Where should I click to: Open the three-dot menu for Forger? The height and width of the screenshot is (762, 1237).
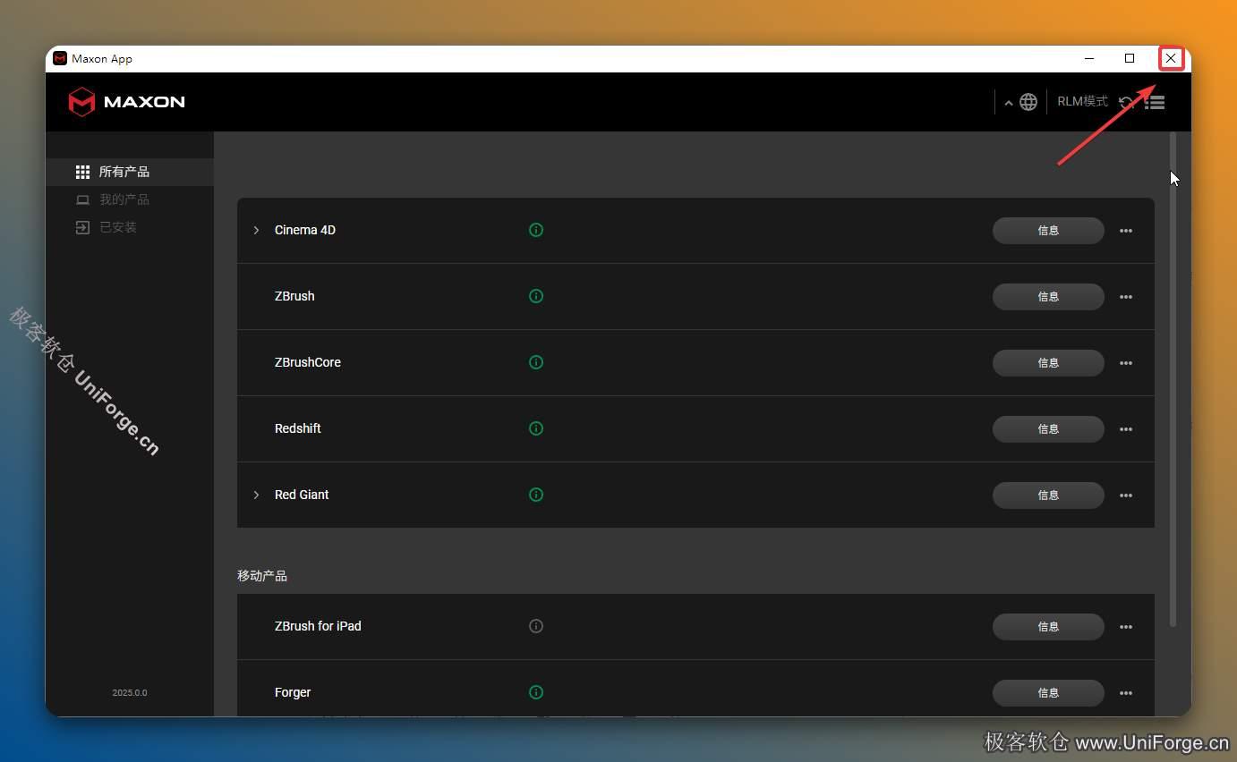click(x=1126, y=693)
